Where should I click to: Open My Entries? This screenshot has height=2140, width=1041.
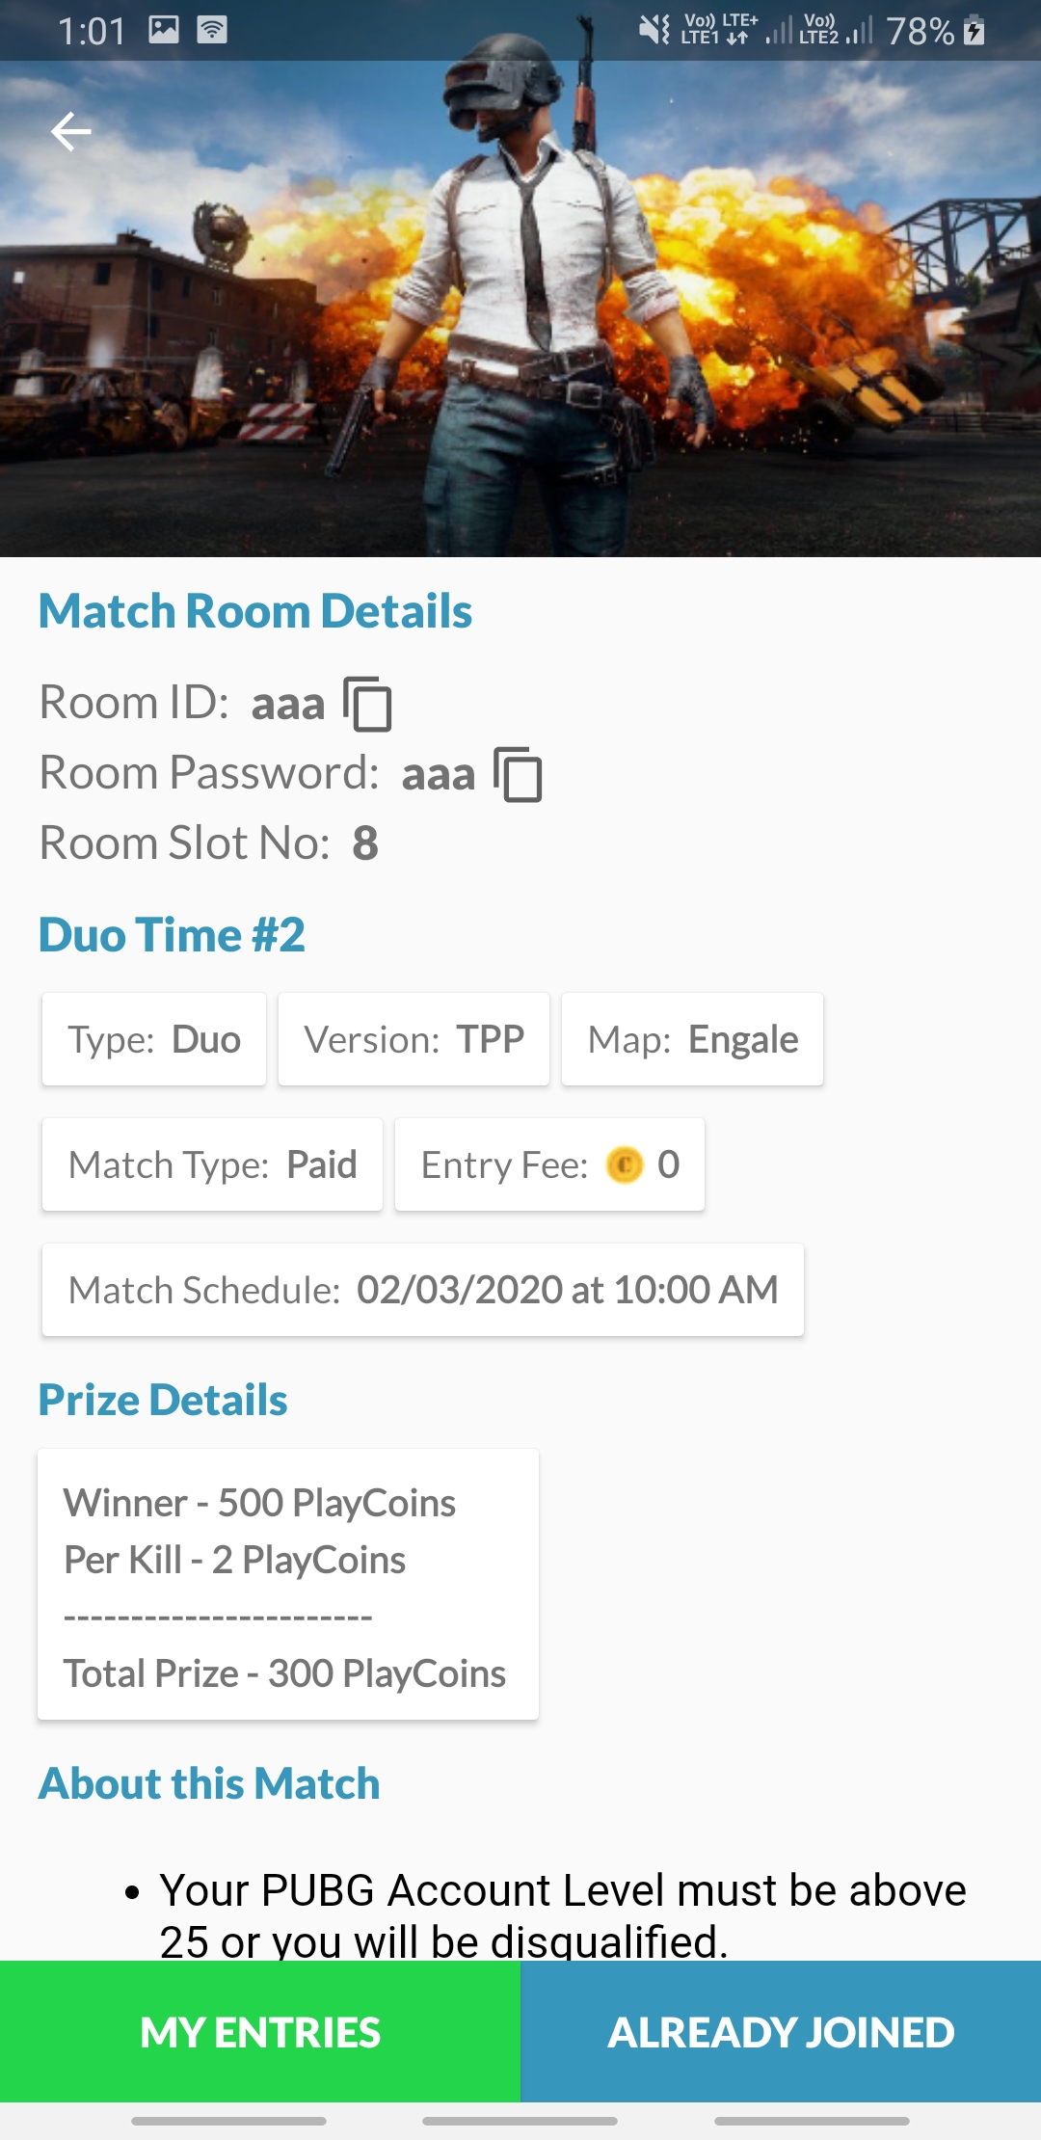(260, 2032)
